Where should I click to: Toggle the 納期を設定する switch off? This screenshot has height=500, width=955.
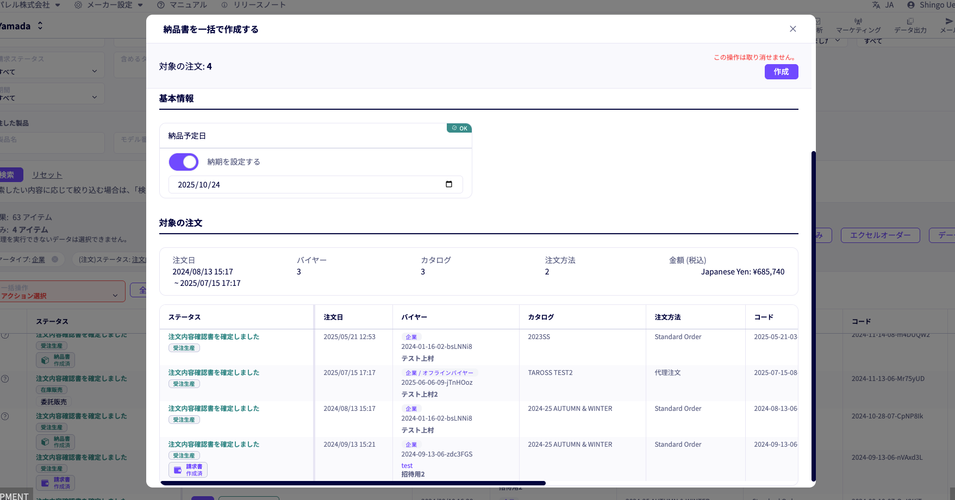pyautogui.click(x=184, y=162)
